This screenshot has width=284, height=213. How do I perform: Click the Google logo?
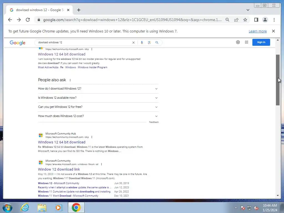(x=17, y=43)
